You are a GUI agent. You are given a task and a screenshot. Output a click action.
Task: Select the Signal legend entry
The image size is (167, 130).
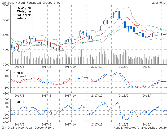coord(21,76)
